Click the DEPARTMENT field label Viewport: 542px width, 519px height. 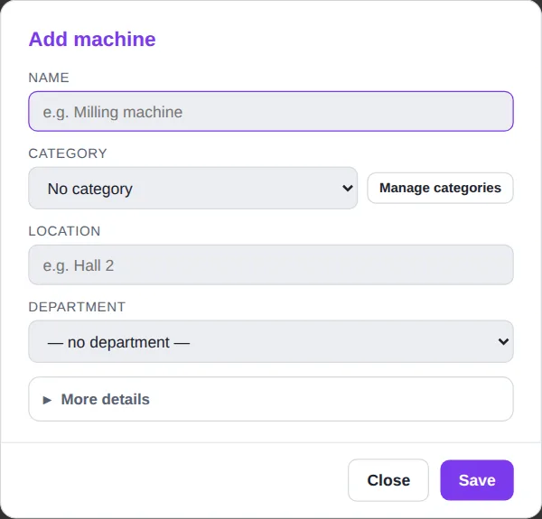click(77, 307)
